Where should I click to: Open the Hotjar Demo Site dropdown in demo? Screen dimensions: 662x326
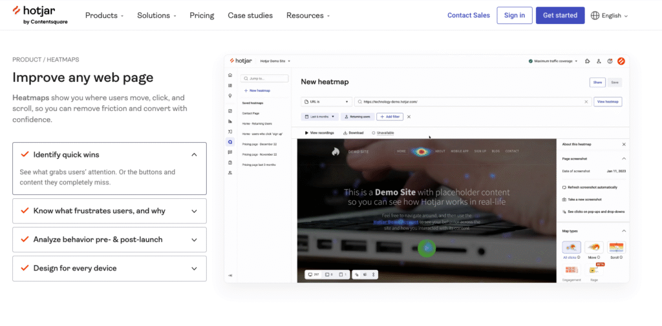pyautogui.click(x=275, y=61)
